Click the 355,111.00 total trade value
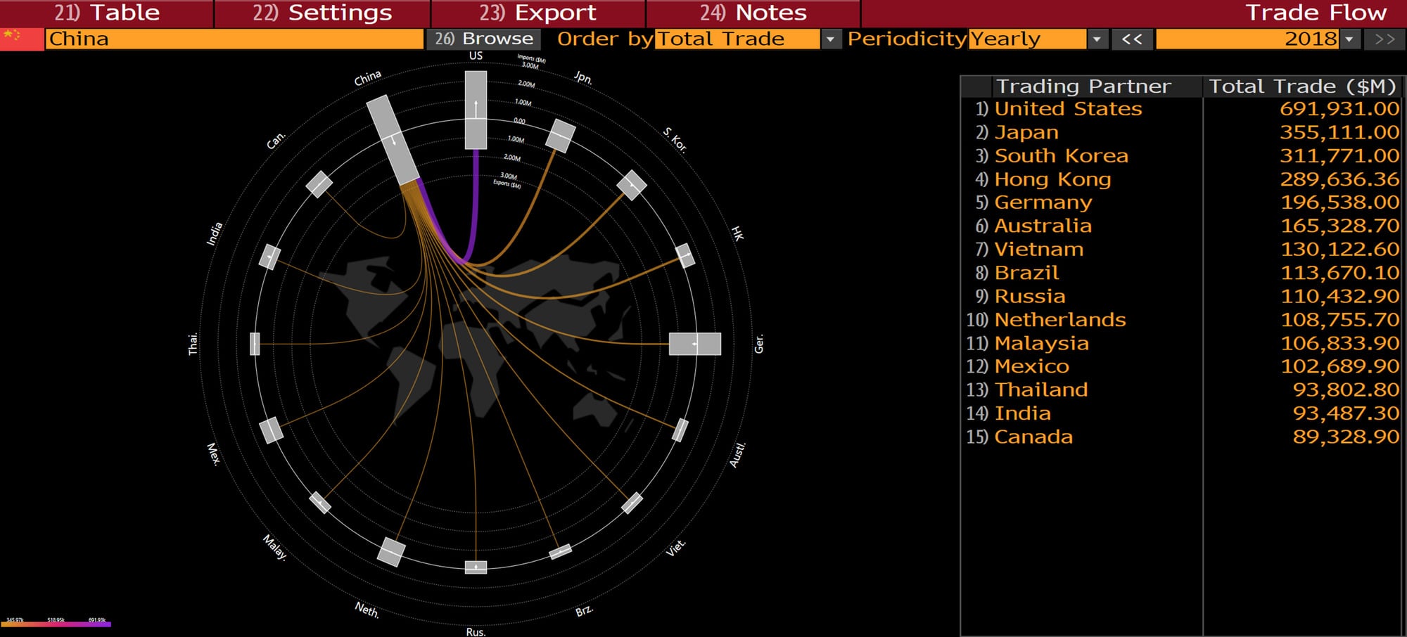The image size is (1407, 637). click(x=1339, y=132)
